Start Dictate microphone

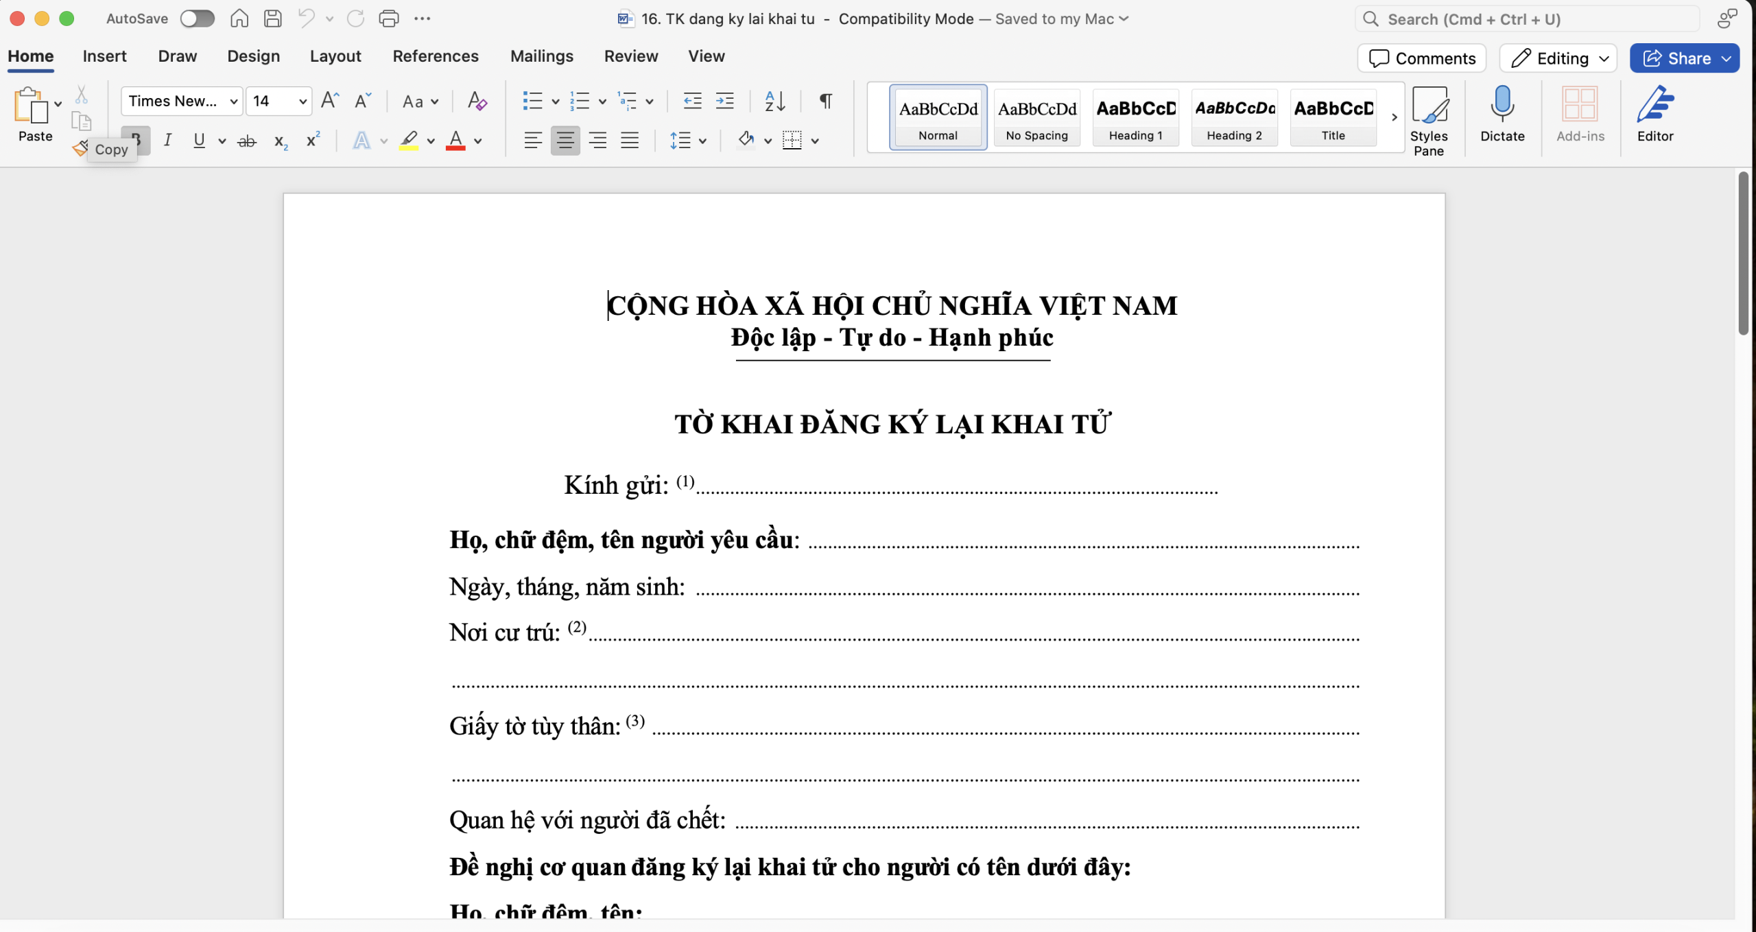1502,114
